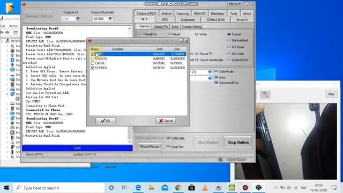
Task: Click the green OK checkmark icon
Action: [x=103, y=121]
